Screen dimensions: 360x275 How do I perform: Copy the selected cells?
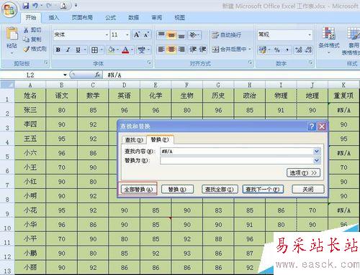[x=32, y=39]
